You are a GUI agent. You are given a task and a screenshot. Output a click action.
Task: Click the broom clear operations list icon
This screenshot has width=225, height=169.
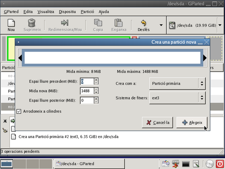(x=5, y=130)
